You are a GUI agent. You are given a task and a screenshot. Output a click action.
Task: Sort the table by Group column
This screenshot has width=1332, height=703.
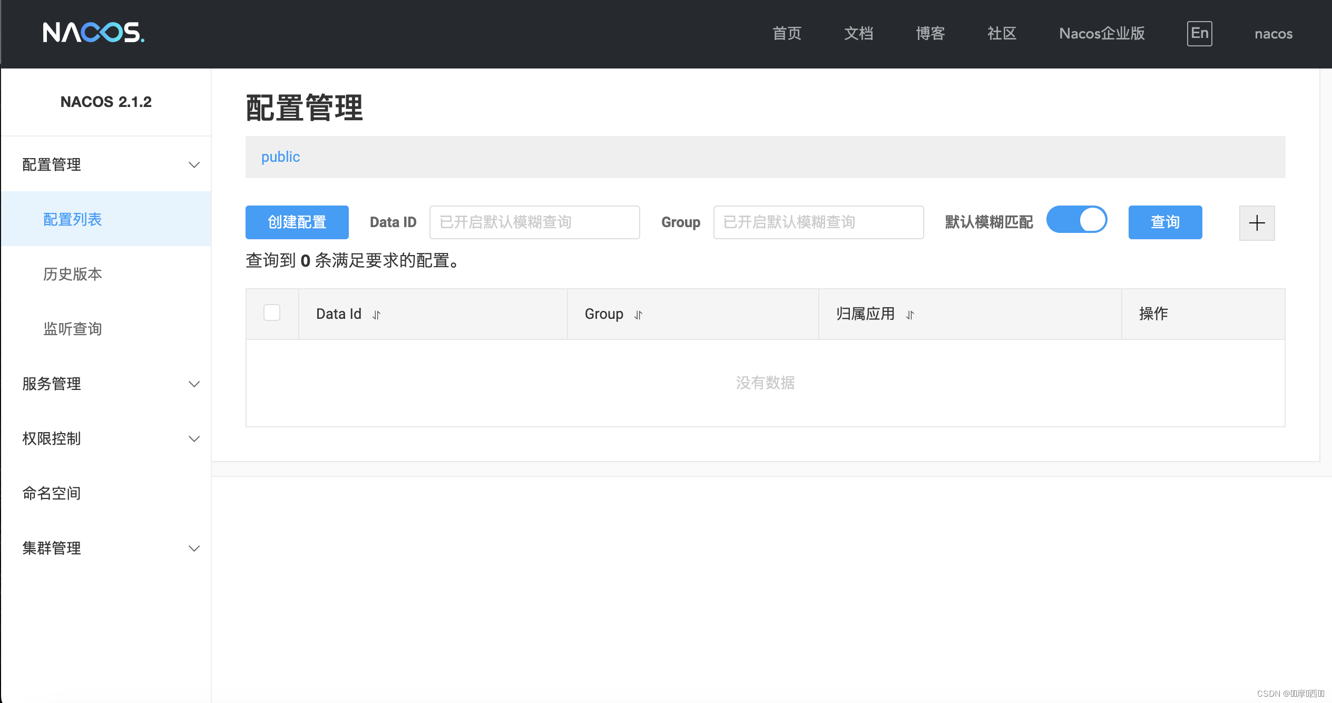coord(638,315)
